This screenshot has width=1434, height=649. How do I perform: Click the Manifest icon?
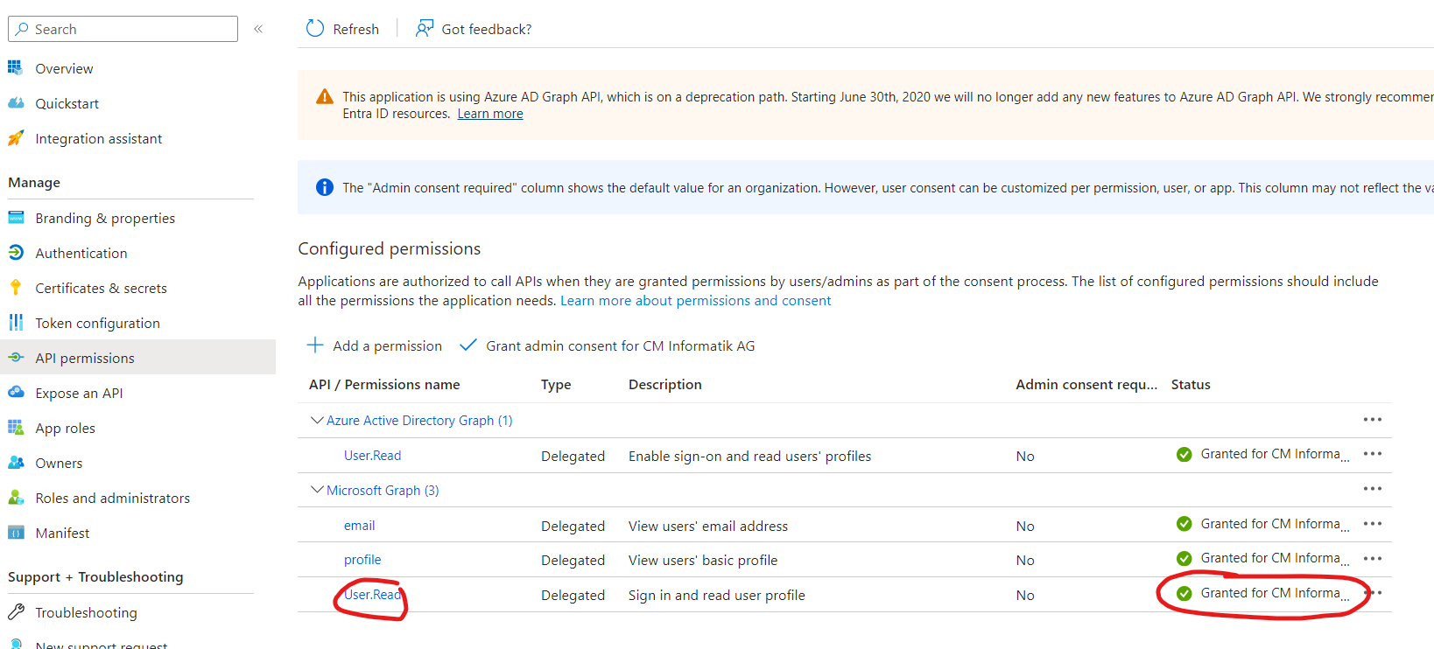pos(16,532)
